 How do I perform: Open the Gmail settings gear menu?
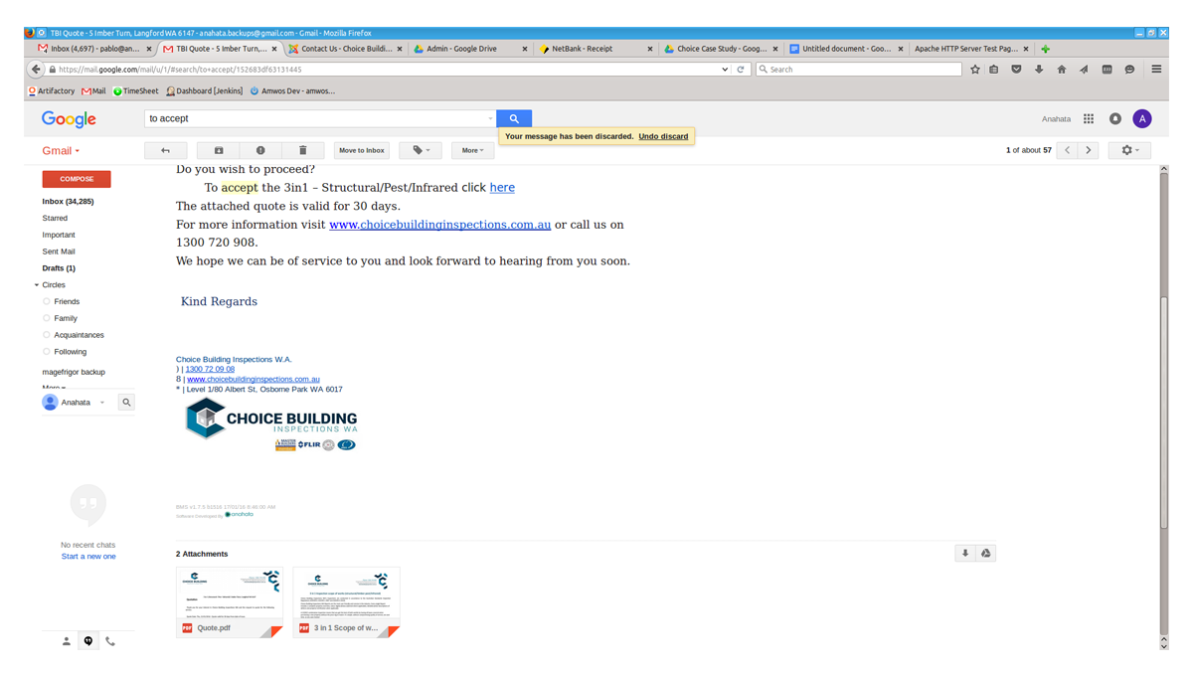tap(1130, 150)
